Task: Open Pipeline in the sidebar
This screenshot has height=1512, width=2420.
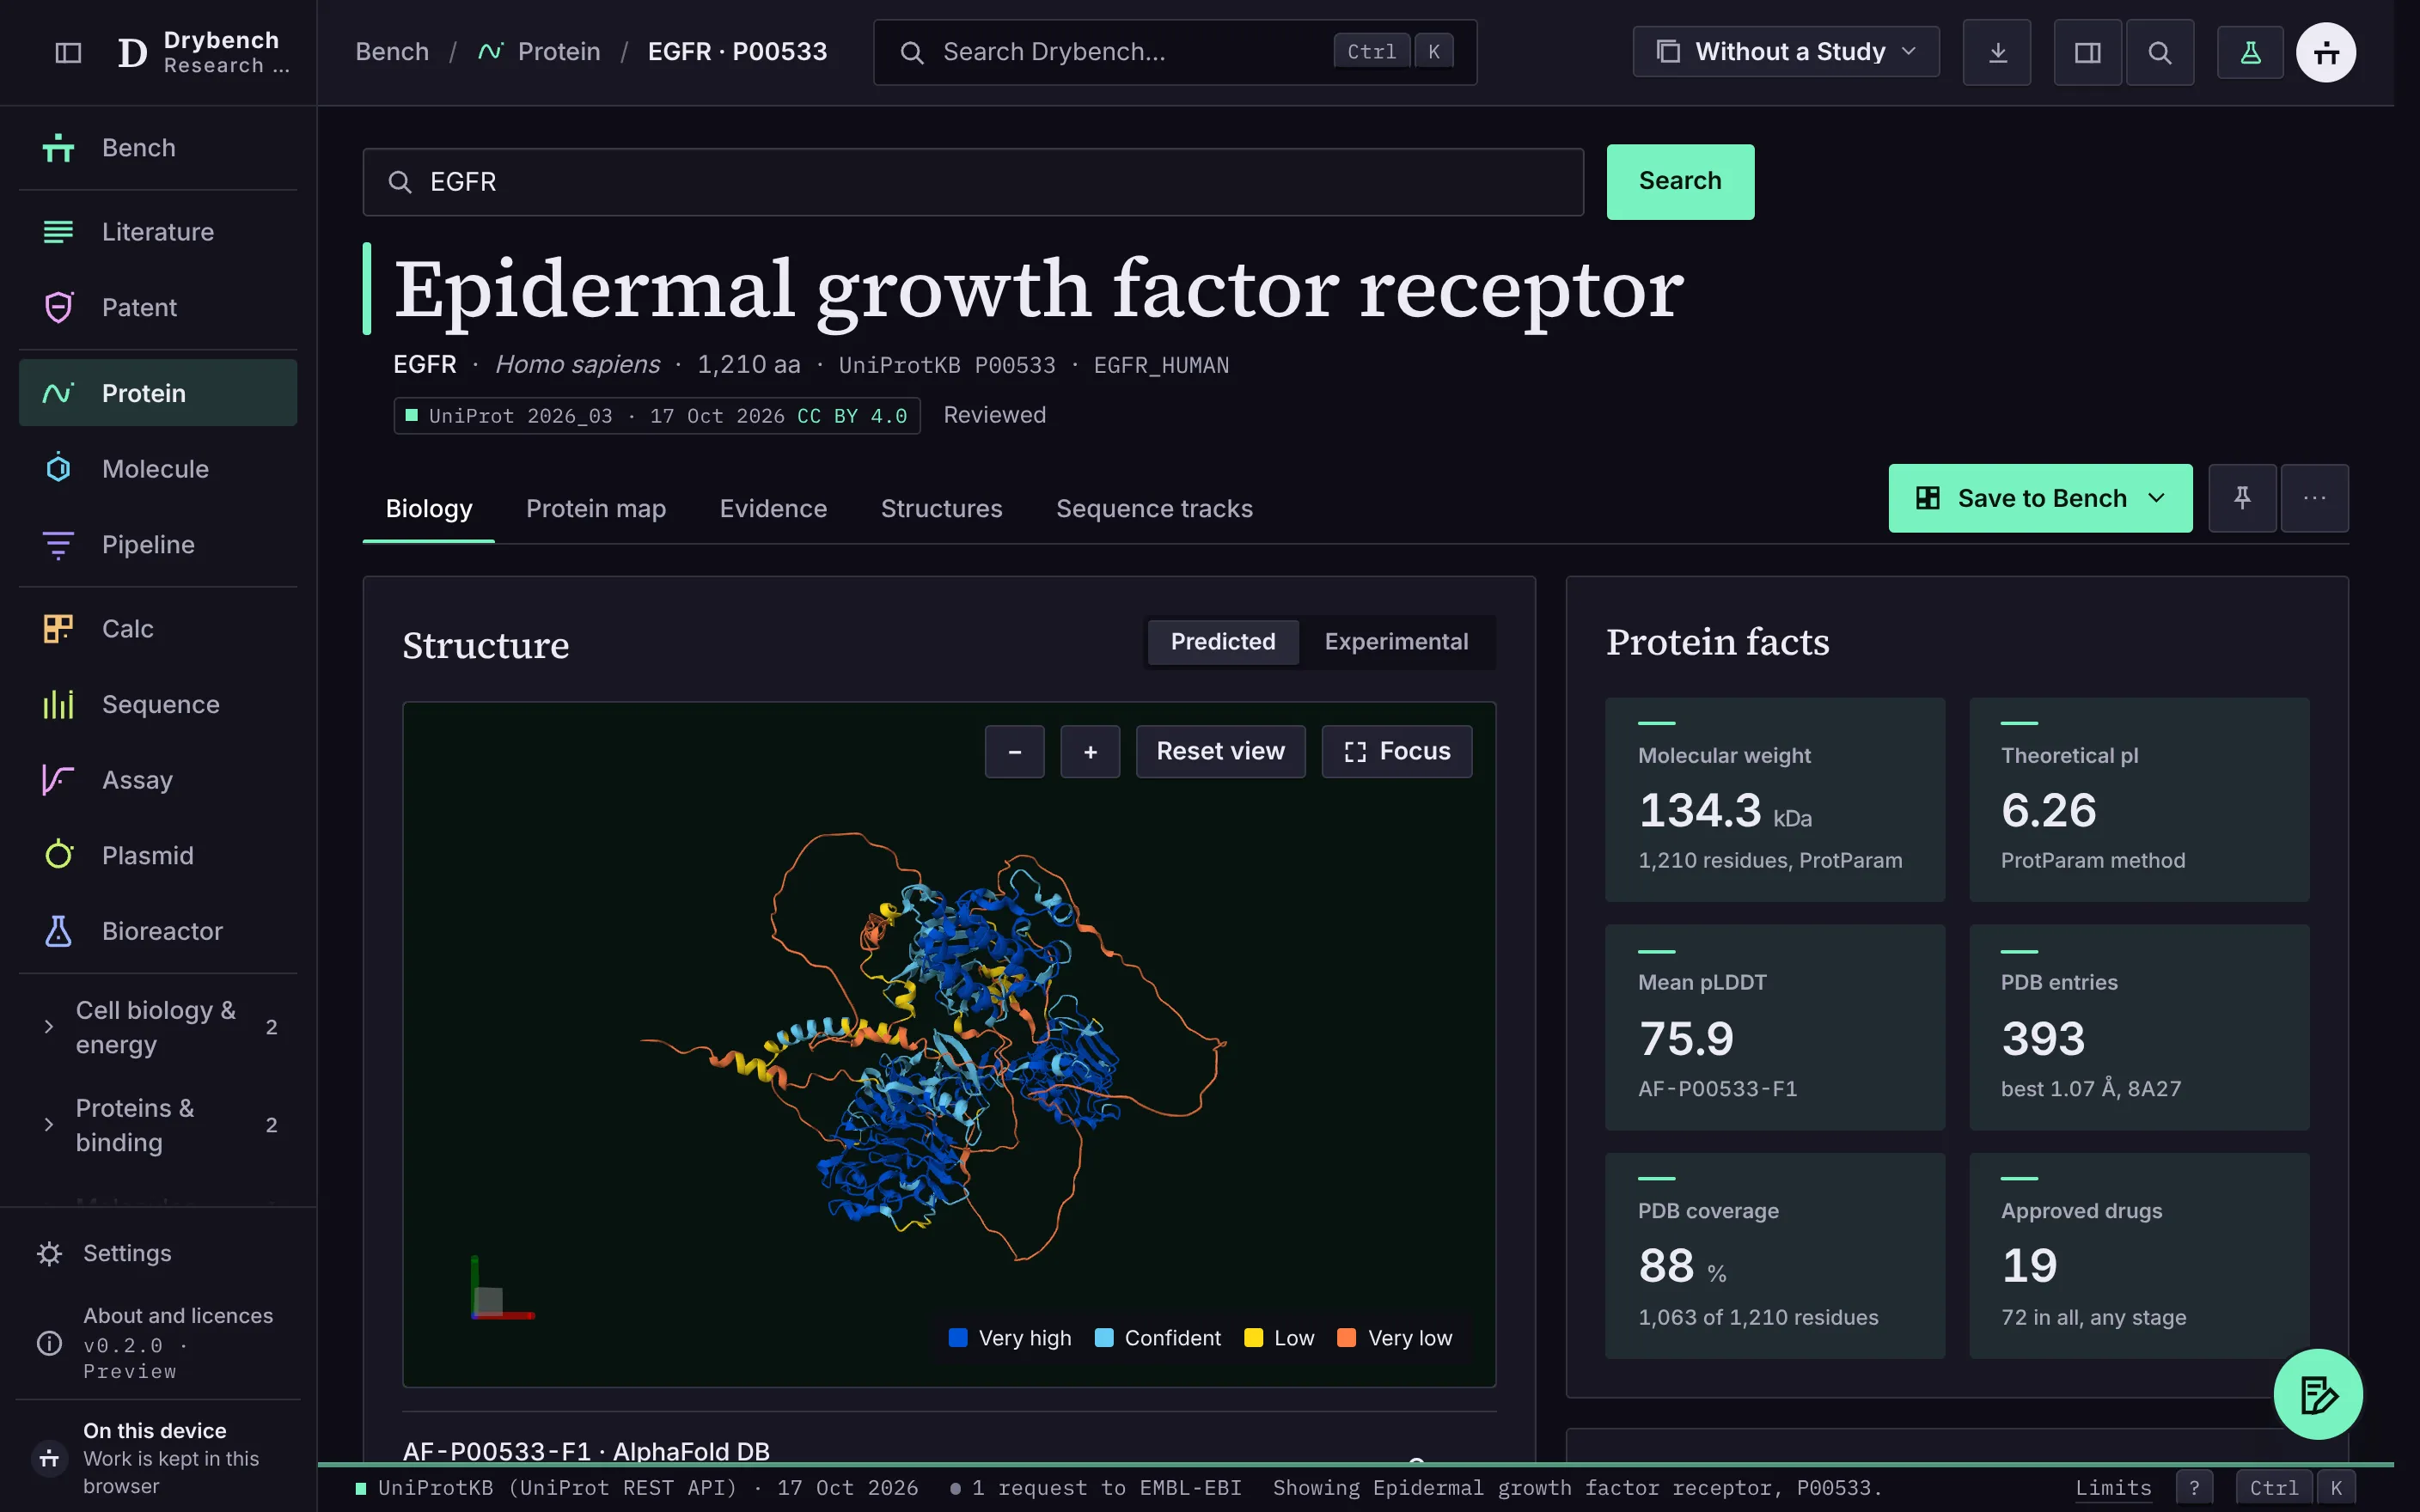Action: click(158, 545)
